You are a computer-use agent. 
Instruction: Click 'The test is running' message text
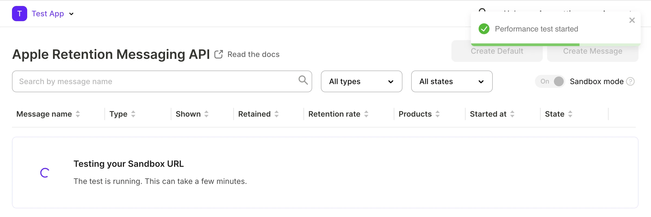click(x=160, y=181)
